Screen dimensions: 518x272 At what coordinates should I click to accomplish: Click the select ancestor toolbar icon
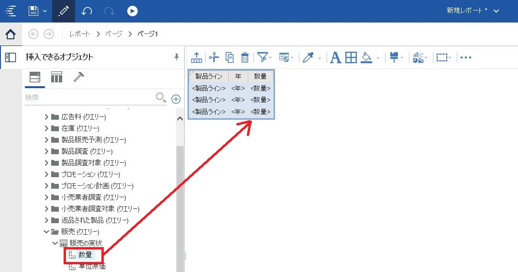(x=197, y=57)
